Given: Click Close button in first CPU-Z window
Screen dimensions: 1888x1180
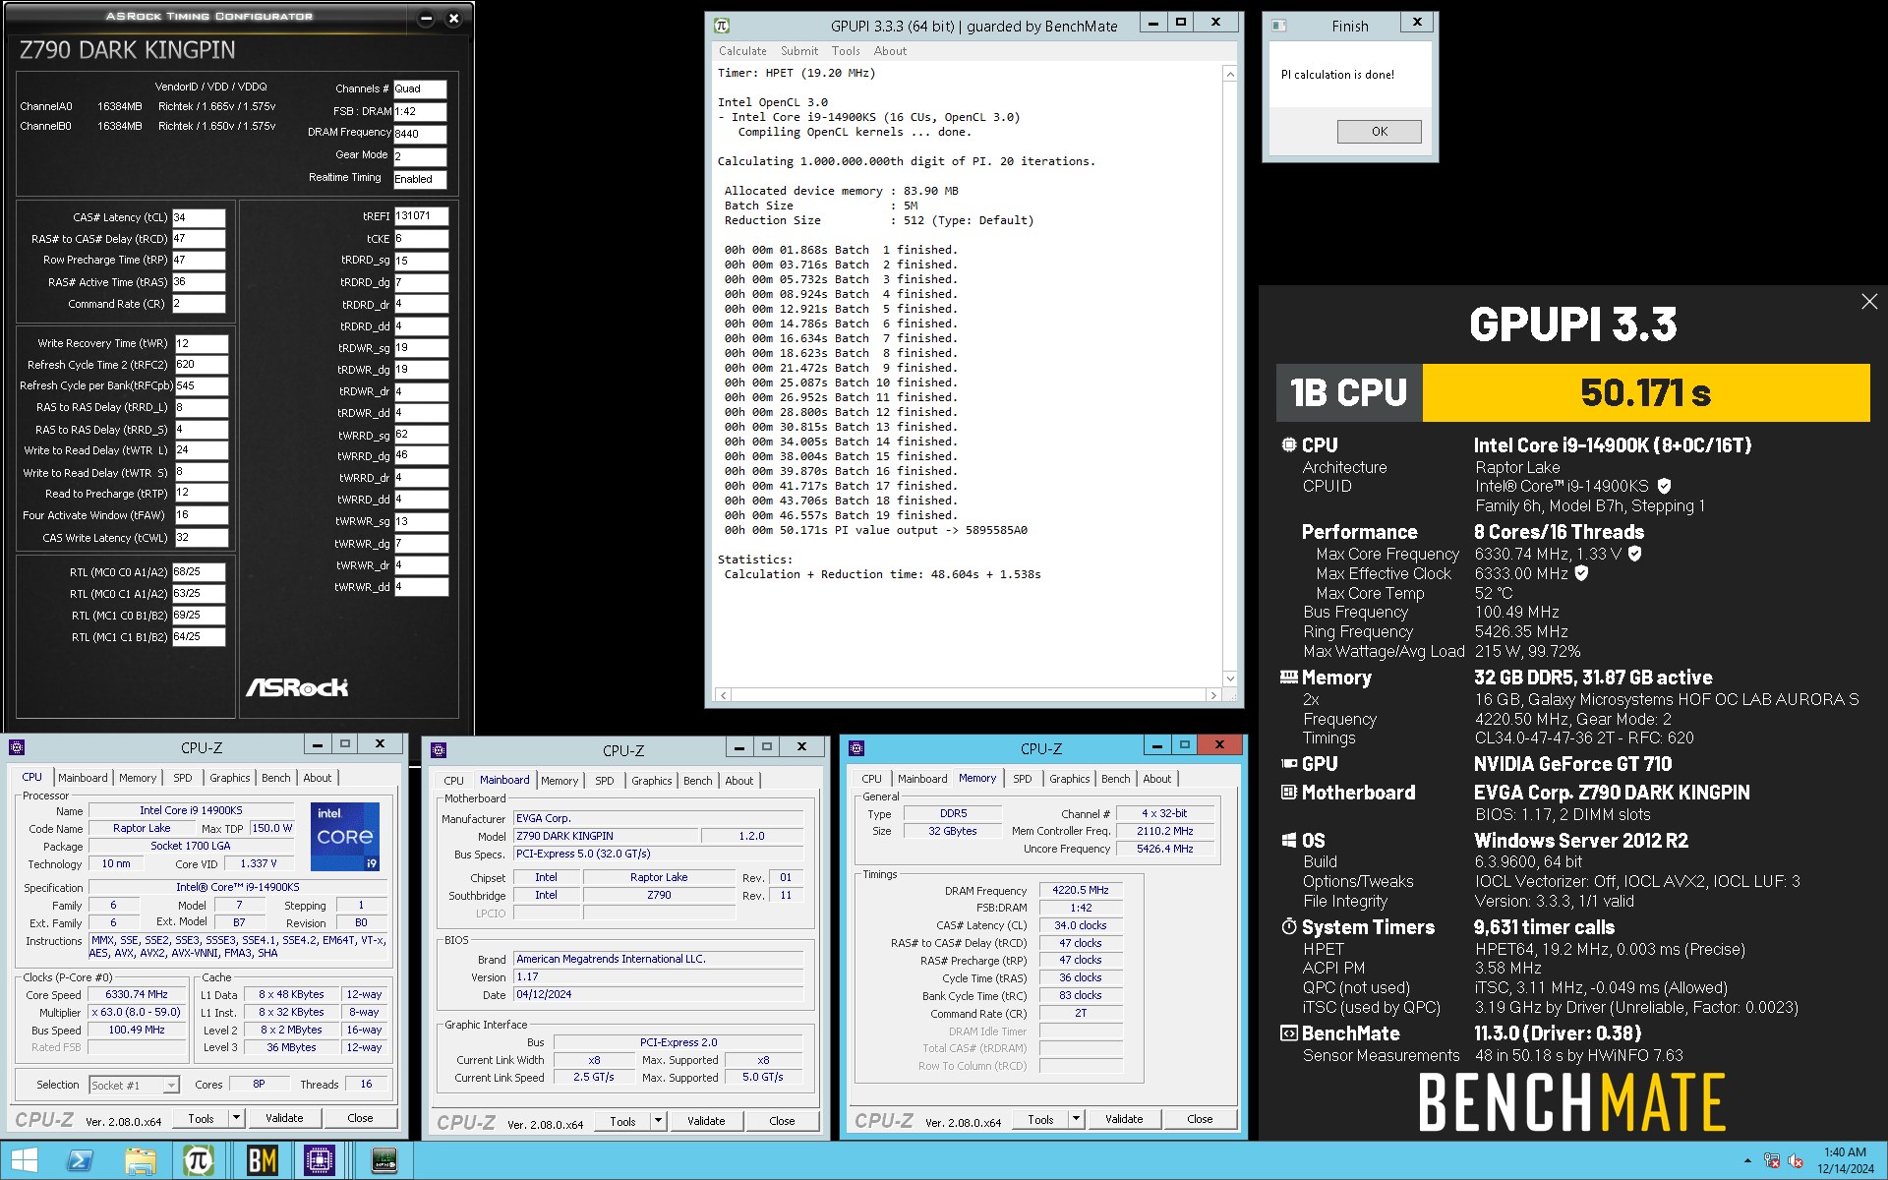Looking at the screenshot, I should [x=360, y=1118].
